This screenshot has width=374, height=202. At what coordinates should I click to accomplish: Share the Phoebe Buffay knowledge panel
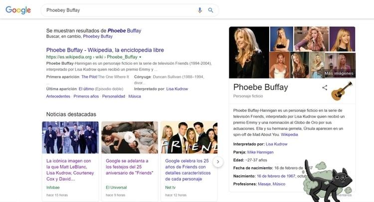click(x=325, y=88)
